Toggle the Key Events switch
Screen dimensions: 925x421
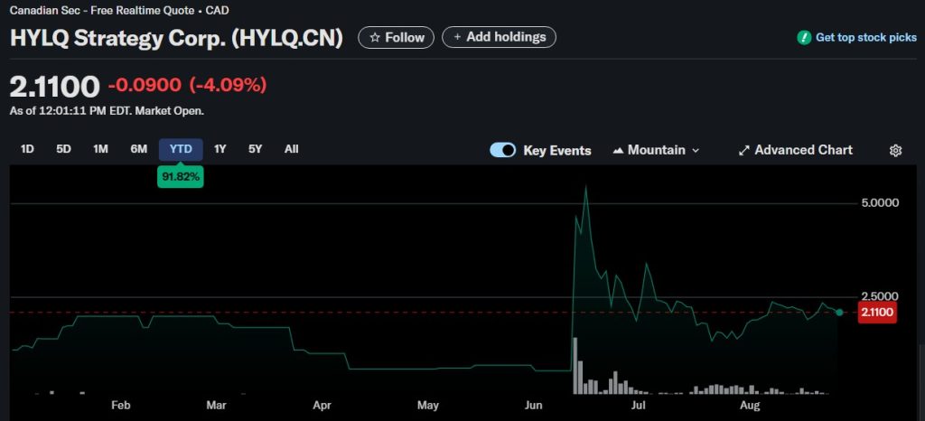click(502, 150)
